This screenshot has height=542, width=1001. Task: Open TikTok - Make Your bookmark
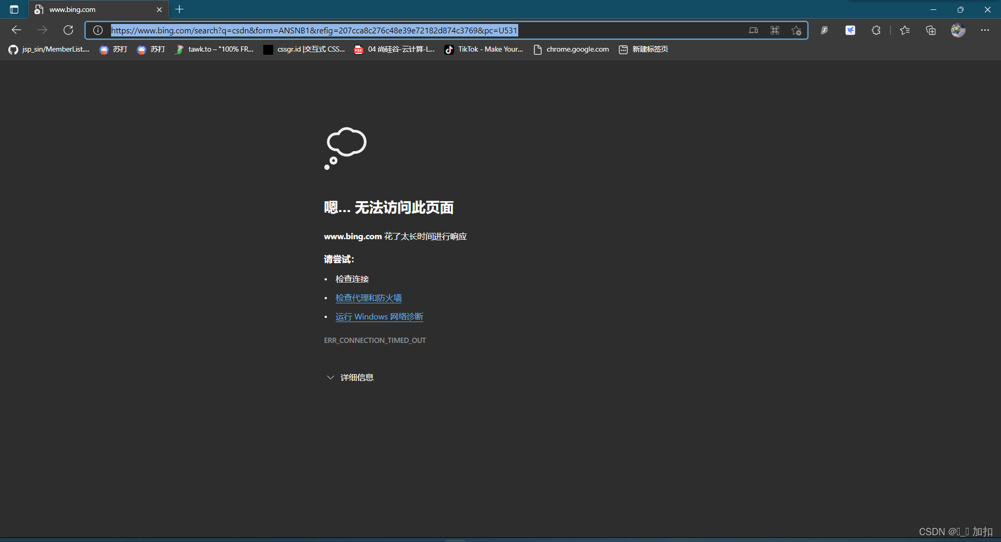[484, 49]
